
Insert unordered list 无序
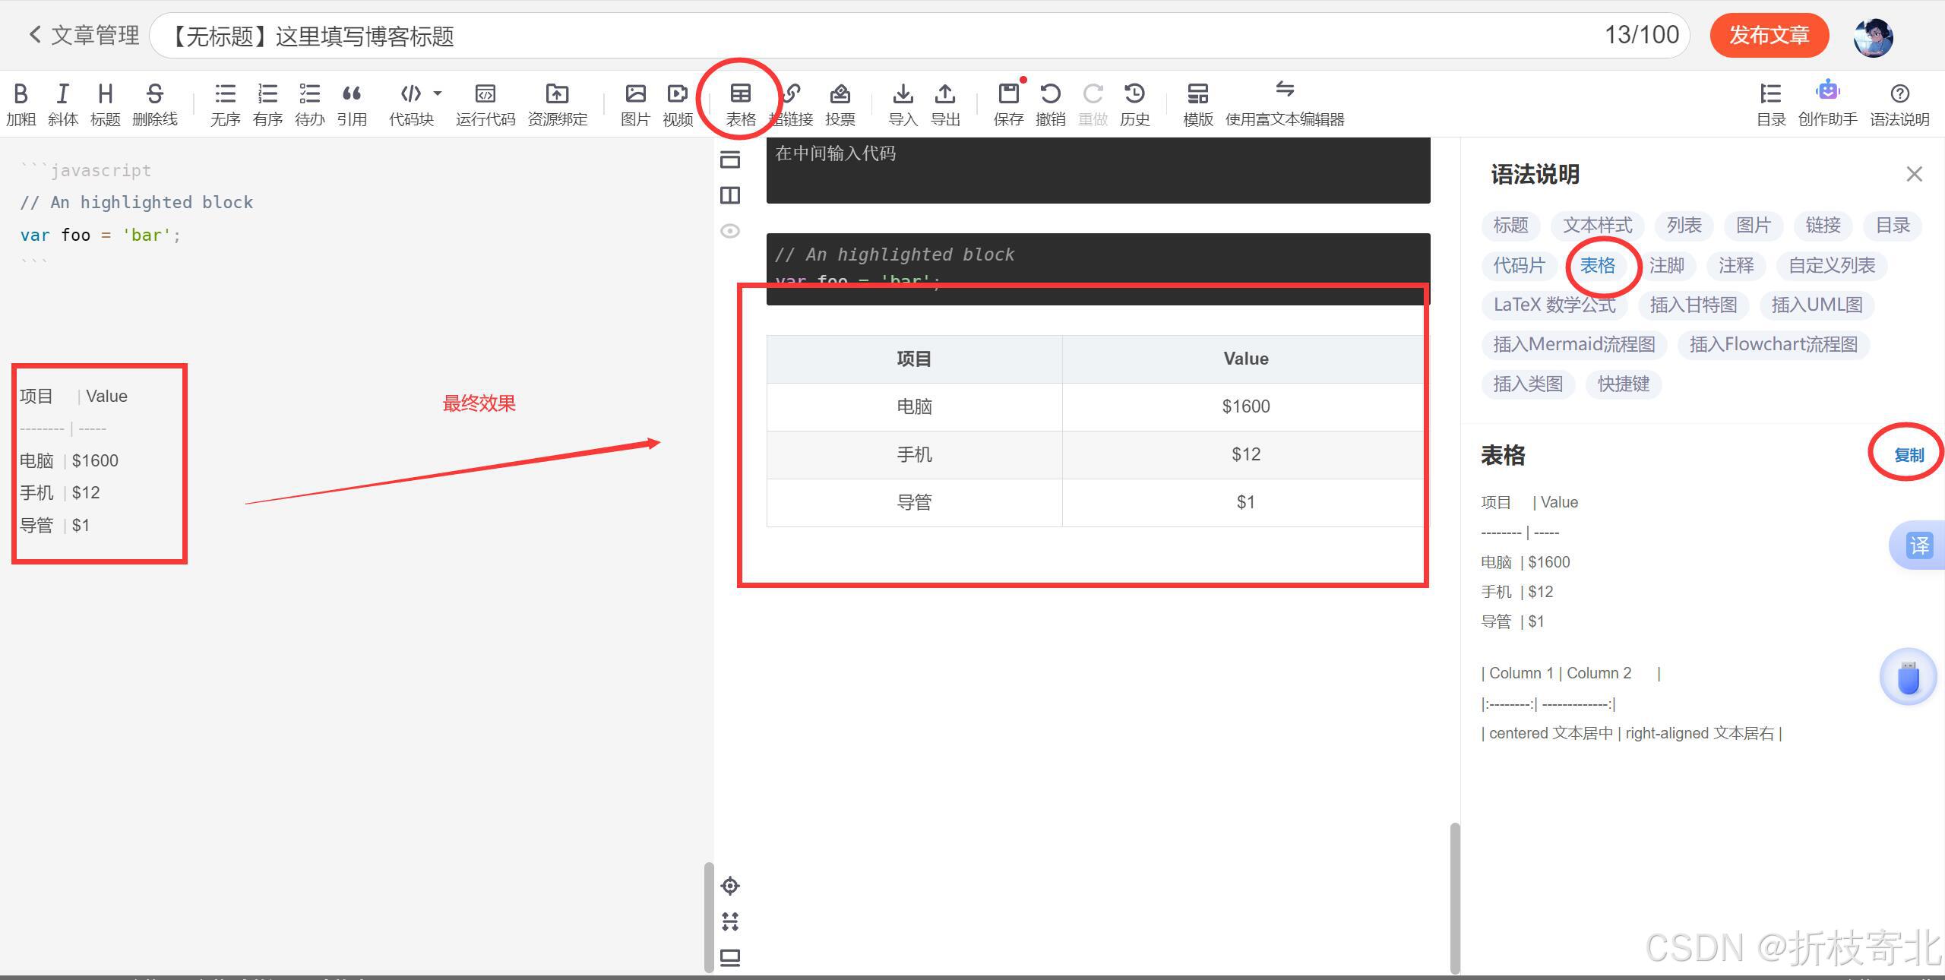[225, 104]
